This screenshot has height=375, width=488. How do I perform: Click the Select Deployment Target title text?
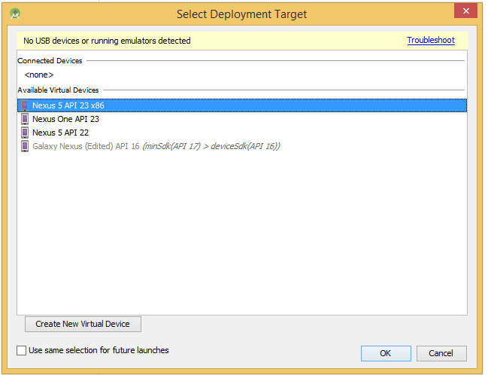241,14
